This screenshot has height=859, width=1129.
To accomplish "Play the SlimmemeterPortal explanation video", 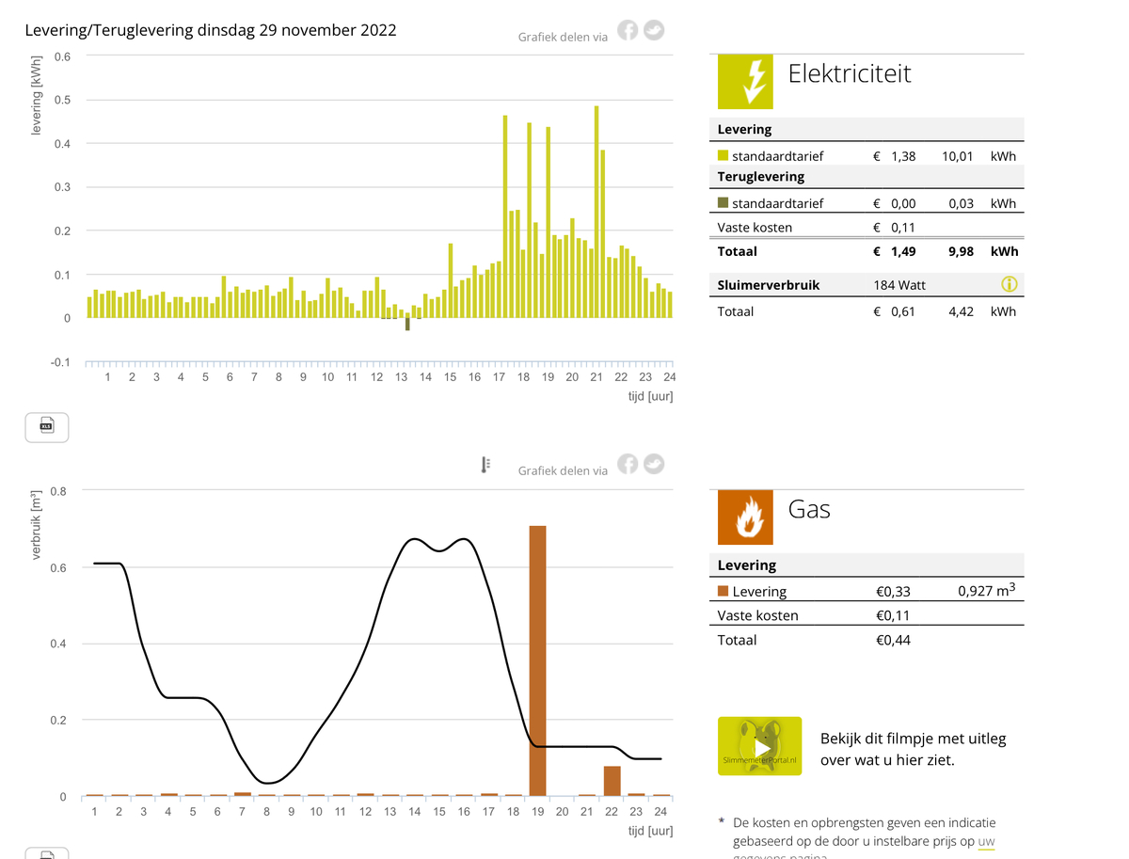I will 760,746.
